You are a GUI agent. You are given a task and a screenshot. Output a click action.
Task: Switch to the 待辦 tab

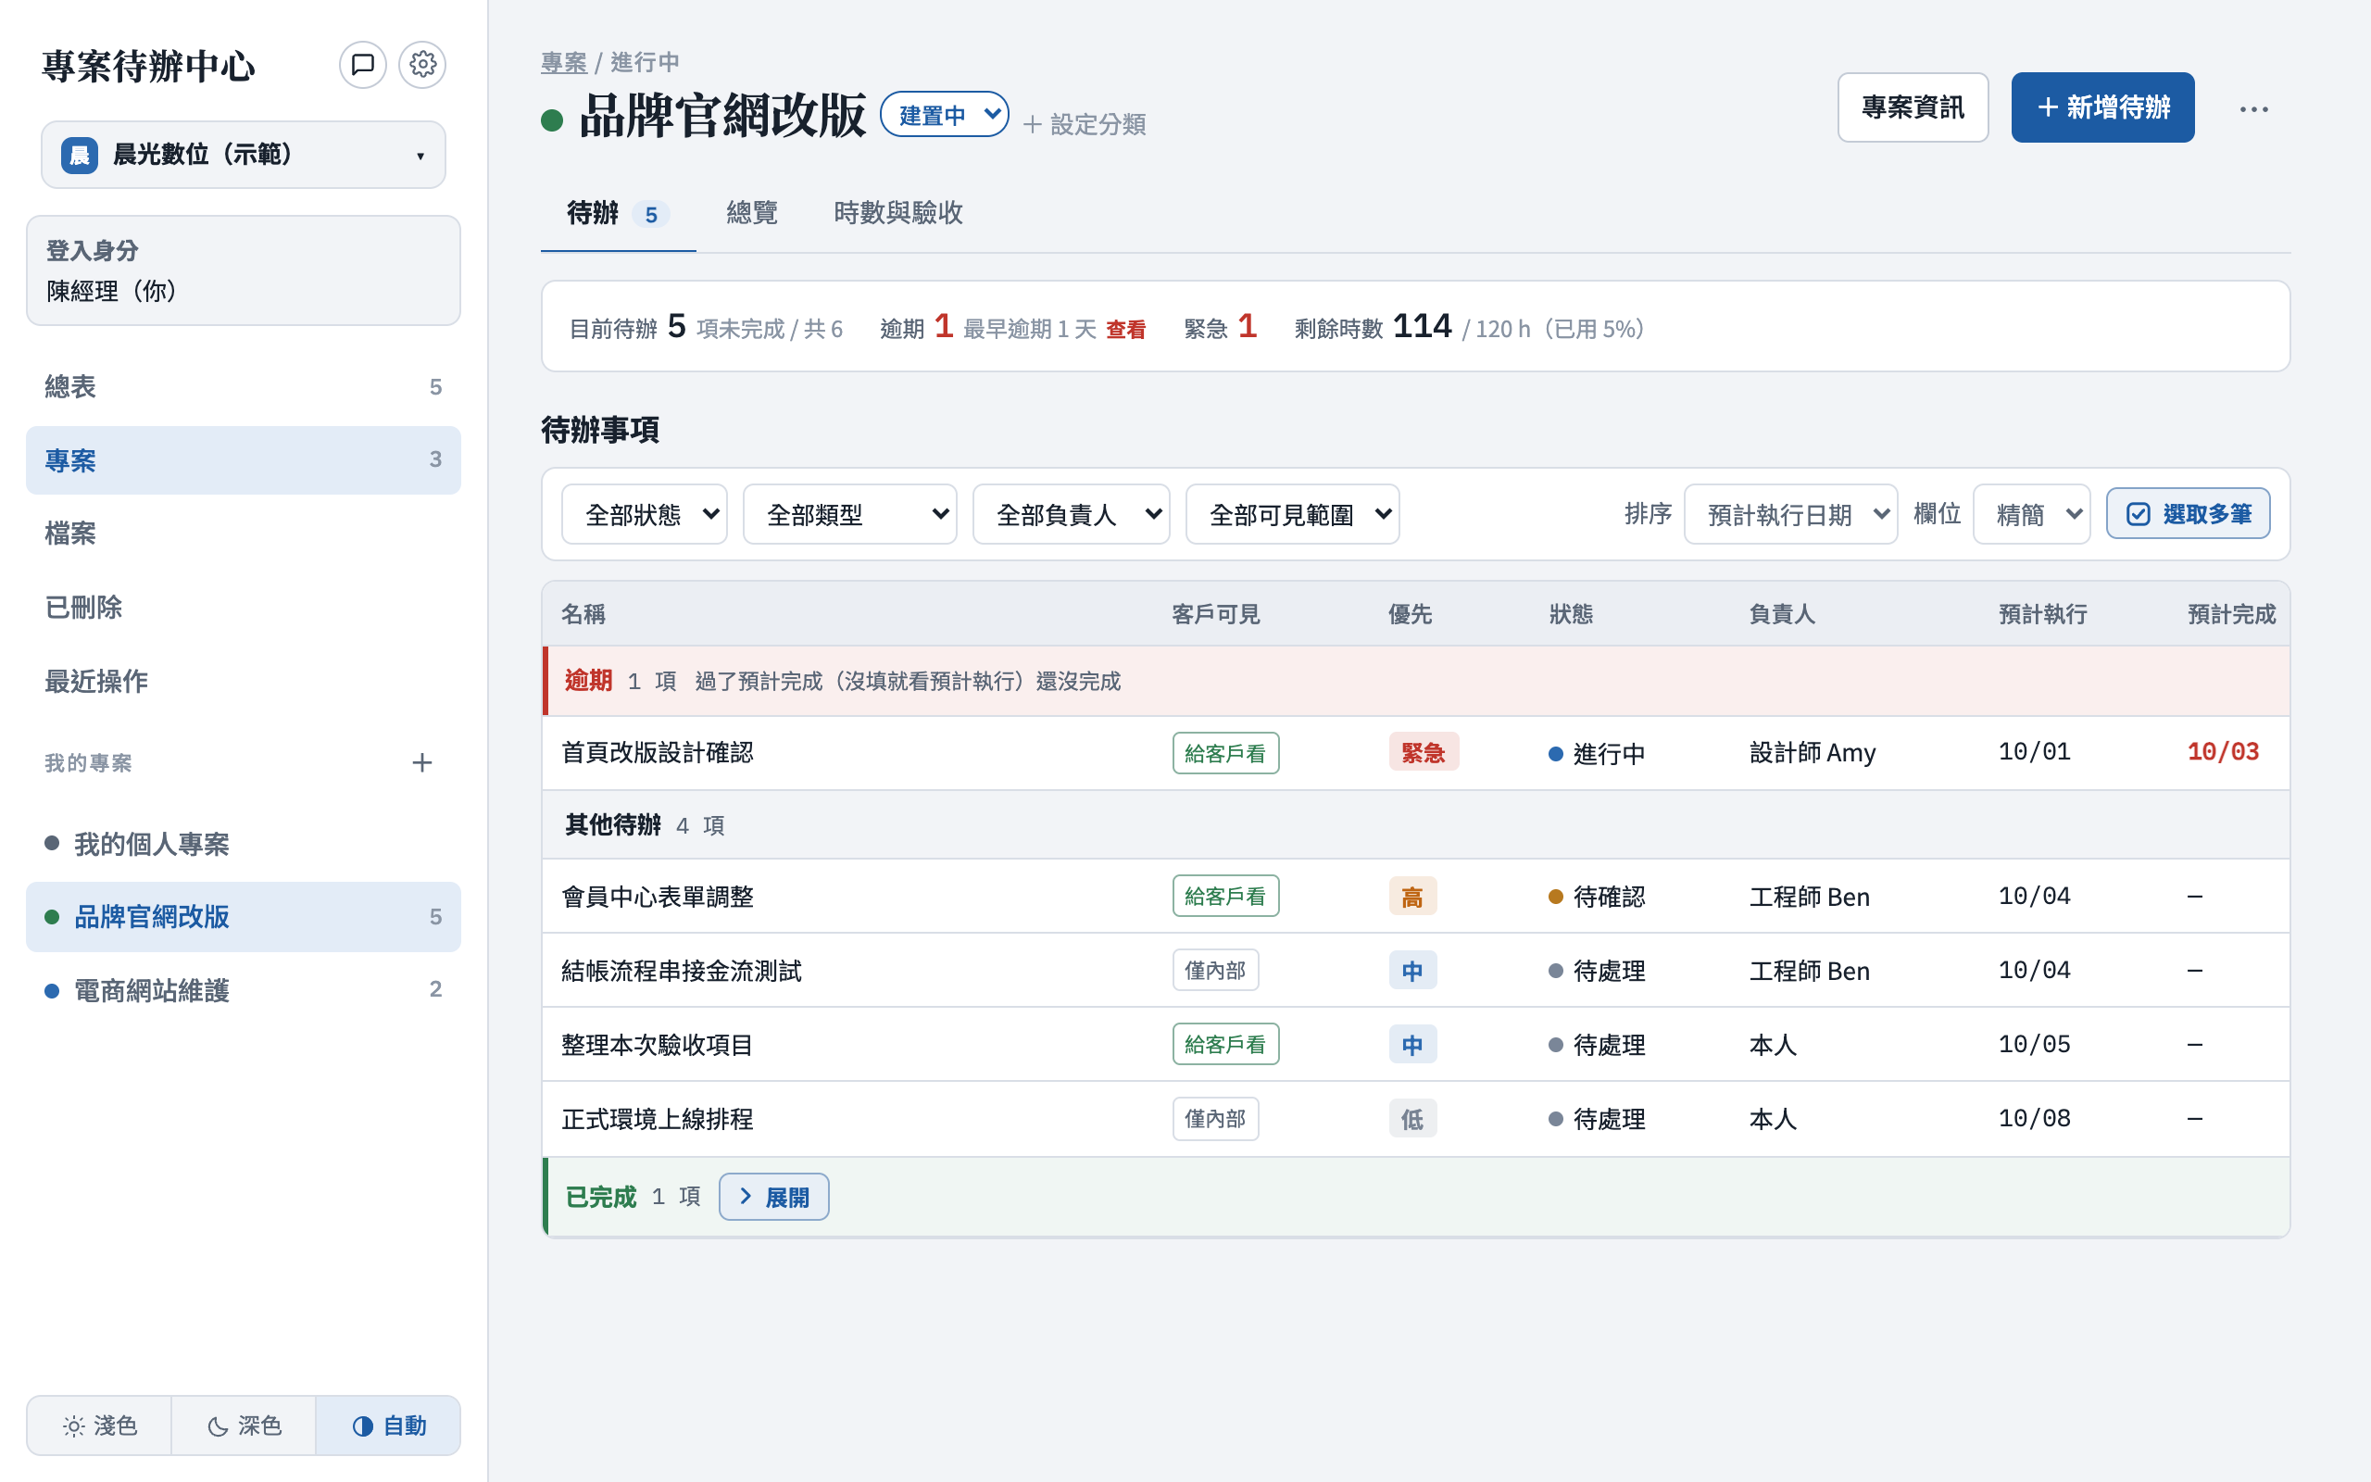619,213
